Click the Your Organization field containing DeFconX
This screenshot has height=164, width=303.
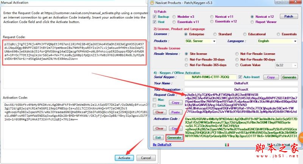(x=241, y=90)
